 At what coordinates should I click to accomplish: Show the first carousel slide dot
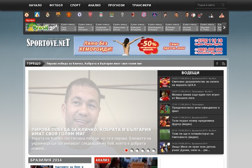(126, 150)
